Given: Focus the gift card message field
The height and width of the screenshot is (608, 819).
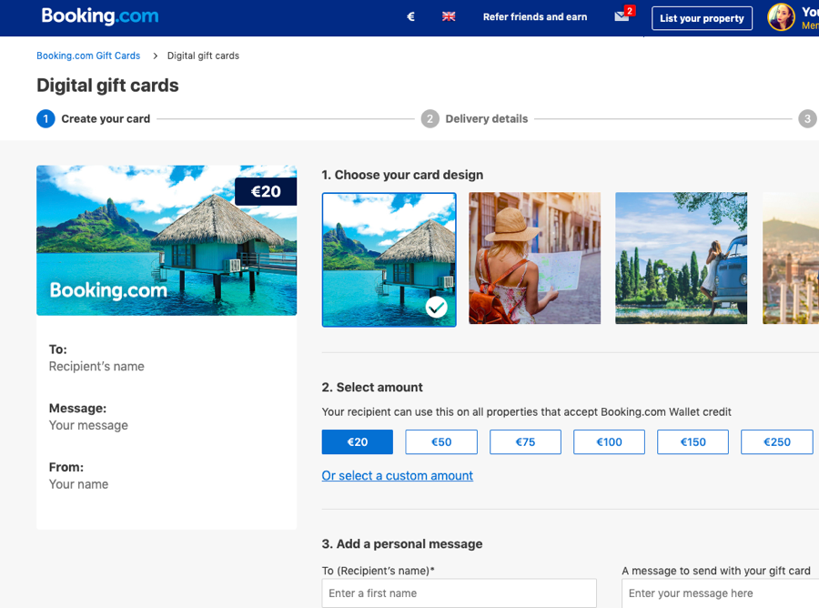Looking at the screenshot, I should [721, 593].
